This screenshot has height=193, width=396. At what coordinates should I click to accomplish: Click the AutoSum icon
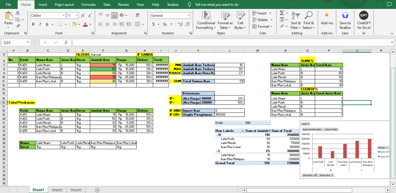281,13
